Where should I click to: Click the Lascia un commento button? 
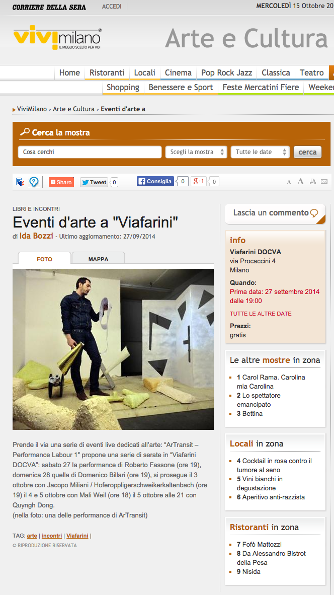(x=275, y=213)
